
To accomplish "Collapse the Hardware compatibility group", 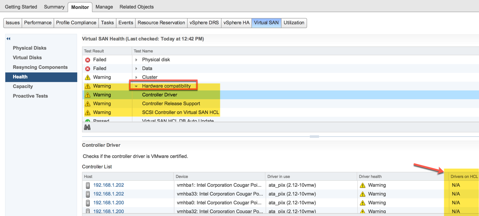I will 136,86.
